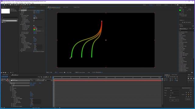Image resolution: width=195 pixels, height=109 pixels.
Task: Toggle Start stopwatch under Trim Paths
Action: point(23,38)
